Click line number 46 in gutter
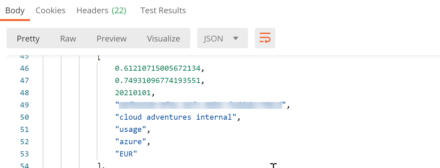 coord(24,68)
